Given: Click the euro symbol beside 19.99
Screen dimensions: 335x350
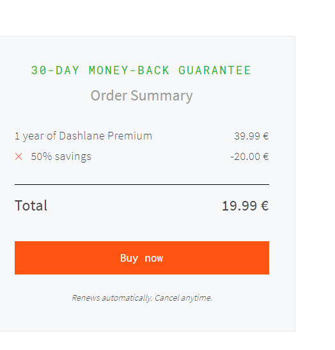Looking at the screenshot, I should click(x=265, y=206).
